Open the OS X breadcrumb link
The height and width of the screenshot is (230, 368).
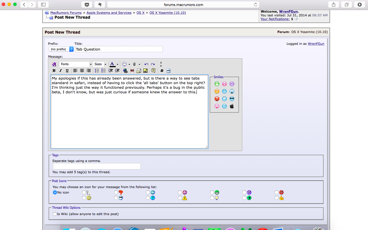click(x=140, y=13)
